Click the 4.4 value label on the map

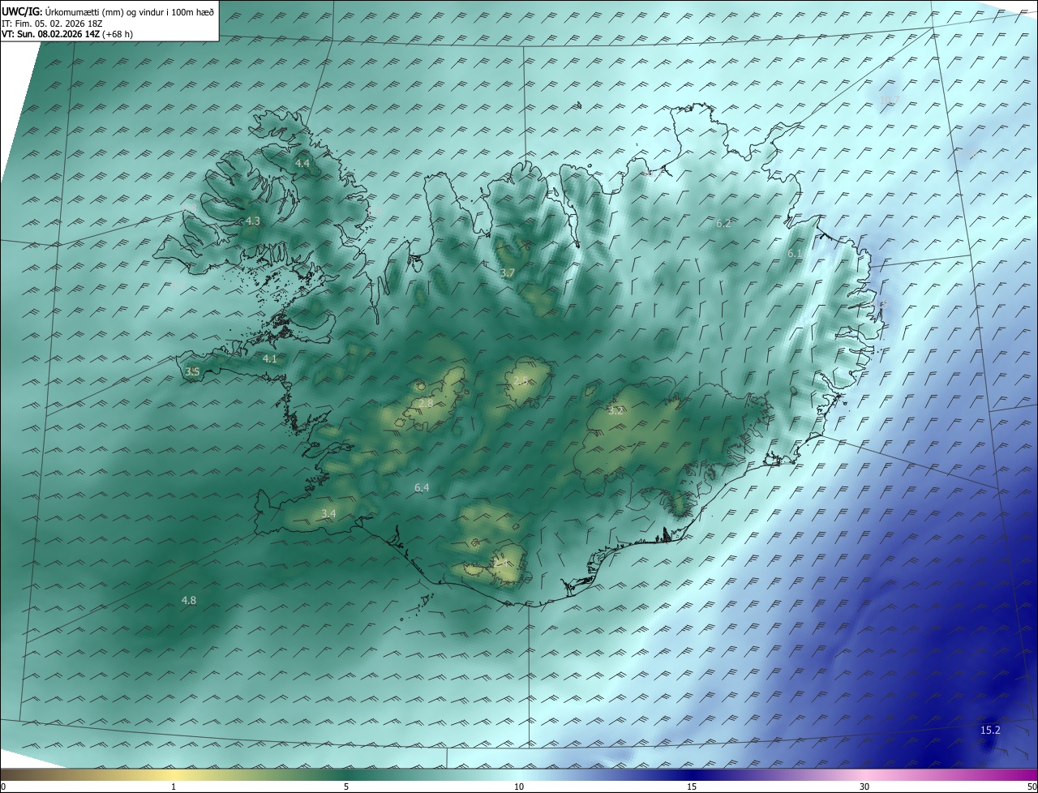pyautogui.click(x=302, y=164)
